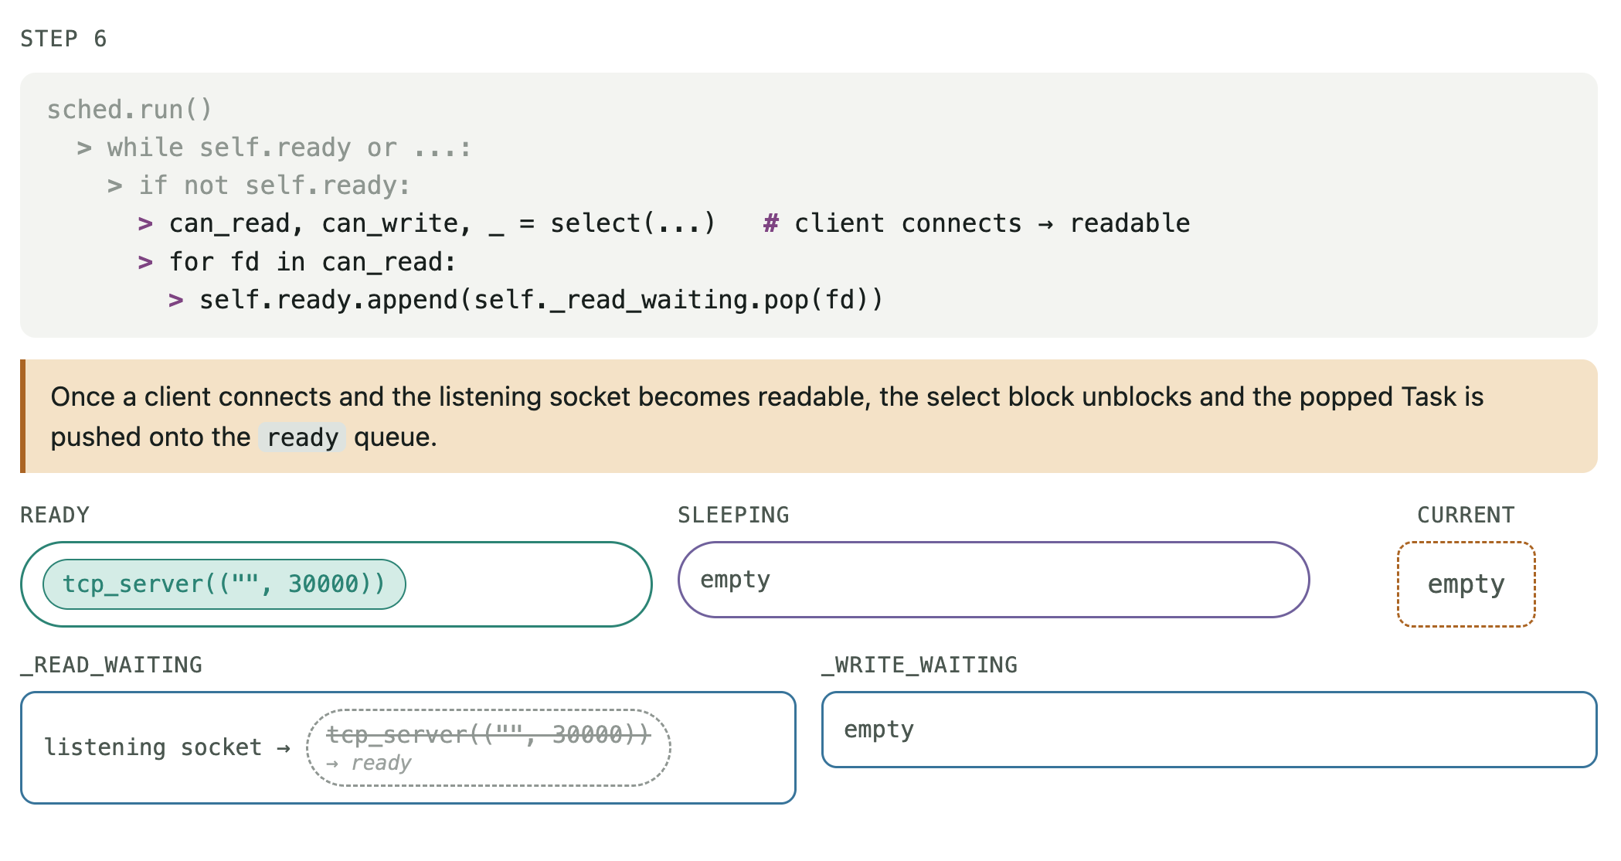Click the _READ_WAITING label
The image size is (1621, 861).
pyautogui.click(x=111, y=665)
